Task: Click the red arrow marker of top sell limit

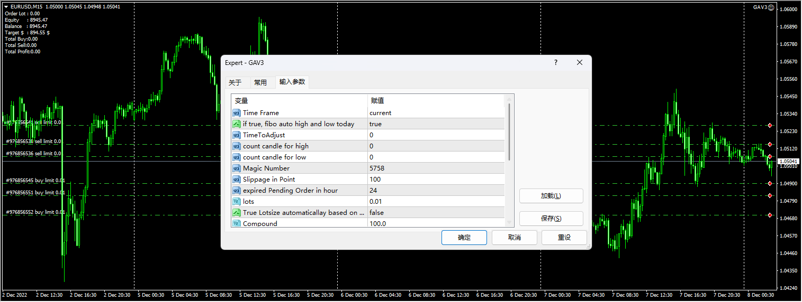Action: pyautogui.click(x=770, y=126)
